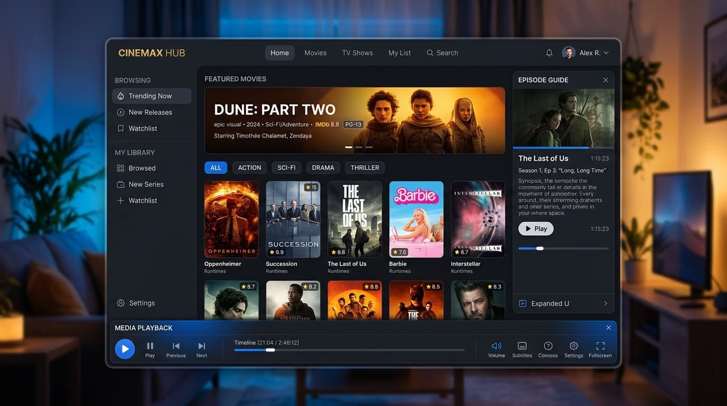The height and width of the screenshot is (406, 727).
Task: Click the New Series TV icon
Action: pyautogui.click(x=120, y=184)
